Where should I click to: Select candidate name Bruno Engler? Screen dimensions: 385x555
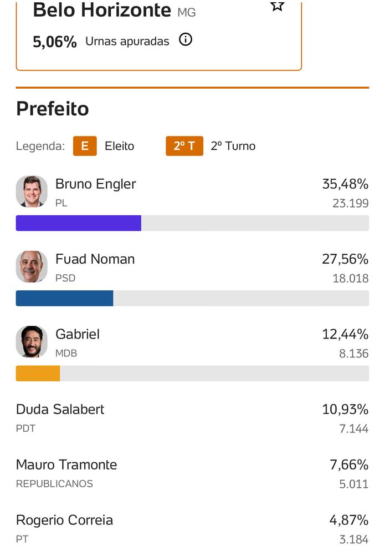(x=95, y=184)
